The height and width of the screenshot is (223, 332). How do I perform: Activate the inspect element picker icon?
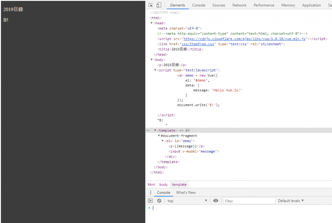(x=150, y=5)
